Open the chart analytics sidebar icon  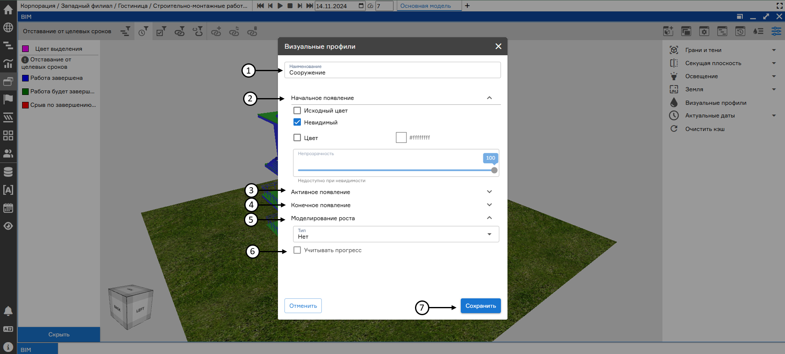click(x=8, y=63)
